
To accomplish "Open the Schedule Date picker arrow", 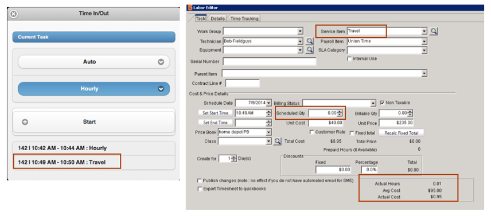I will pos(268,103).
